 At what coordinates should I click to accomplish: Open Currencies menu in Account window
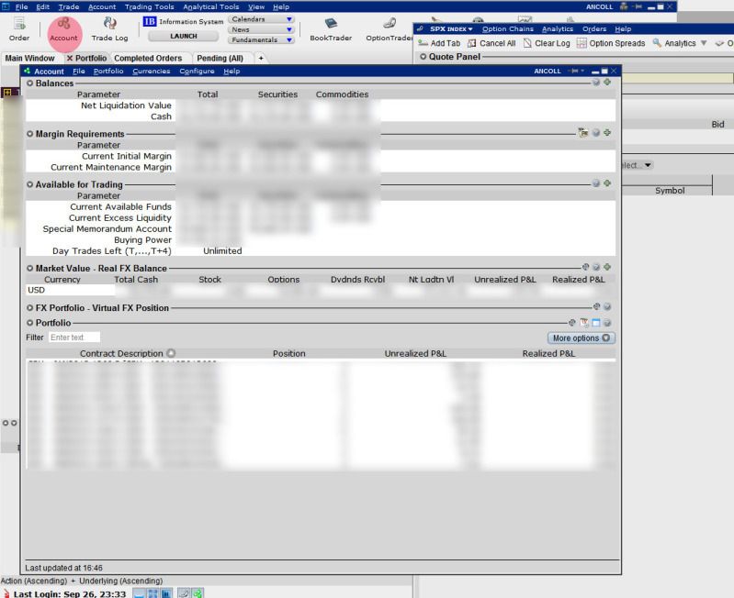(152, 71)
